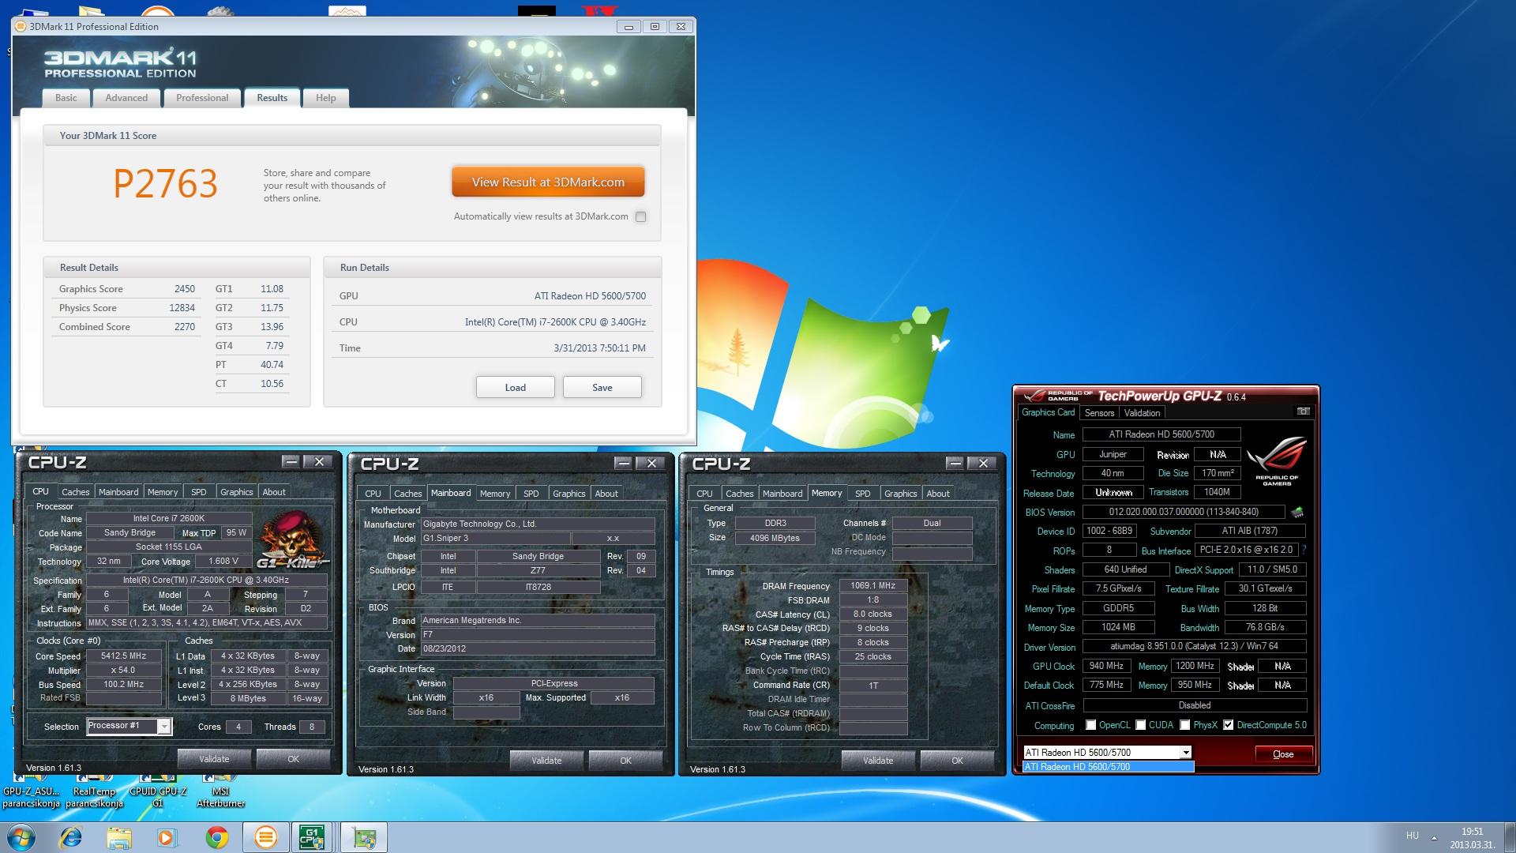Click the GPU Name field in GPU-Z
The image size is (1516, 853).
1161,434
